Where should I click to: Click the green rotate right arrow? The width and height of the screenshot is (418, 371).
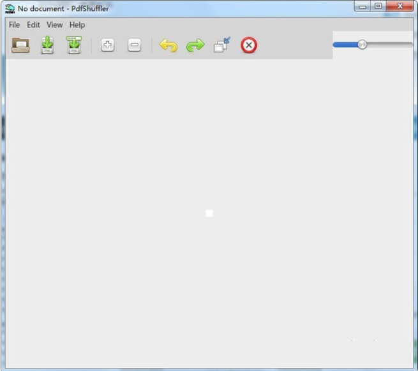195,45
